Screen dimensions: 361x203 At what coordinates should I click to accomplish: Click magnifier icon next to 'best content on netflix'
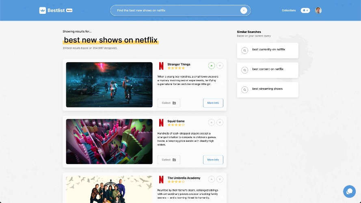pos(245,70)
